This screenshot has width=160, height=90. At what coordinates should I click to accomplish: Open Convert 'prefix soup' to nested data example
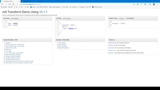pos(15,46)
